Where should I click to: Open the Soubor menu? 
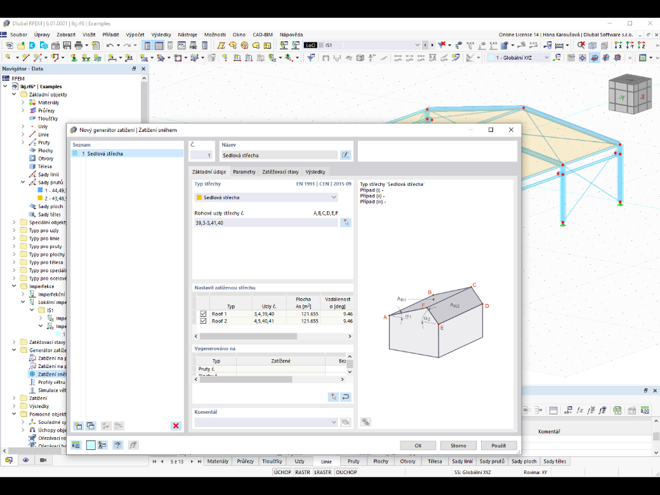click(x=19, y=34)
